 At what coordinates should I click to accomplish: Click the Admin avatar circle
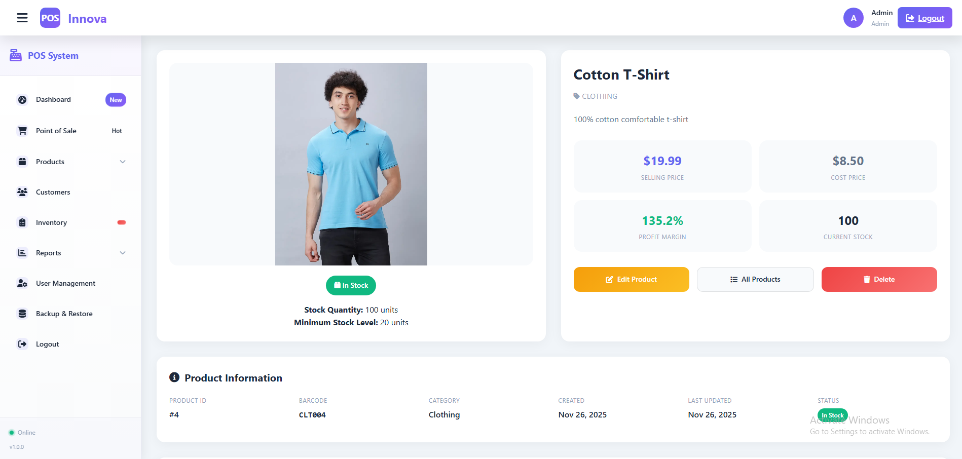click(853, 18)
